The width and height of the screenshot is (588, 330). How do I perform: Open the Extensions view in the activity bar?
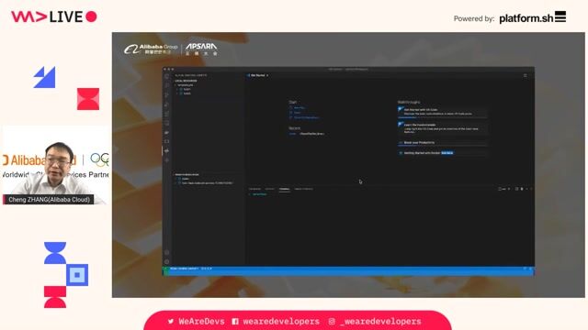[167, 114]
